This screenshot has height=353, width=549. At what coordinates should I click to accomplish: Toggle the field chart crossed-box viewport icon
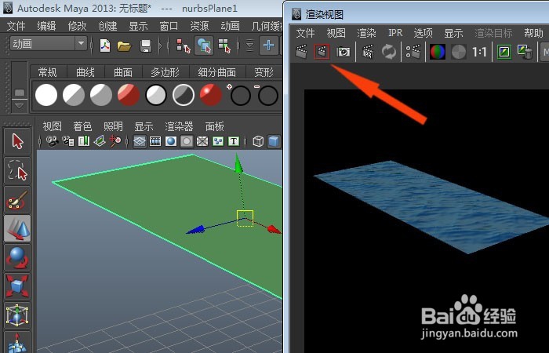[202, 141]
